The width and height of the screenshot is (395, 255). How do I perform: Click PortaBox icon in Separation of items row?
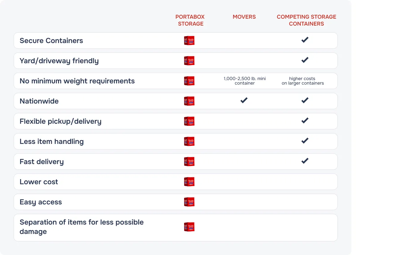pyautogui.click(x=189, y=227)
